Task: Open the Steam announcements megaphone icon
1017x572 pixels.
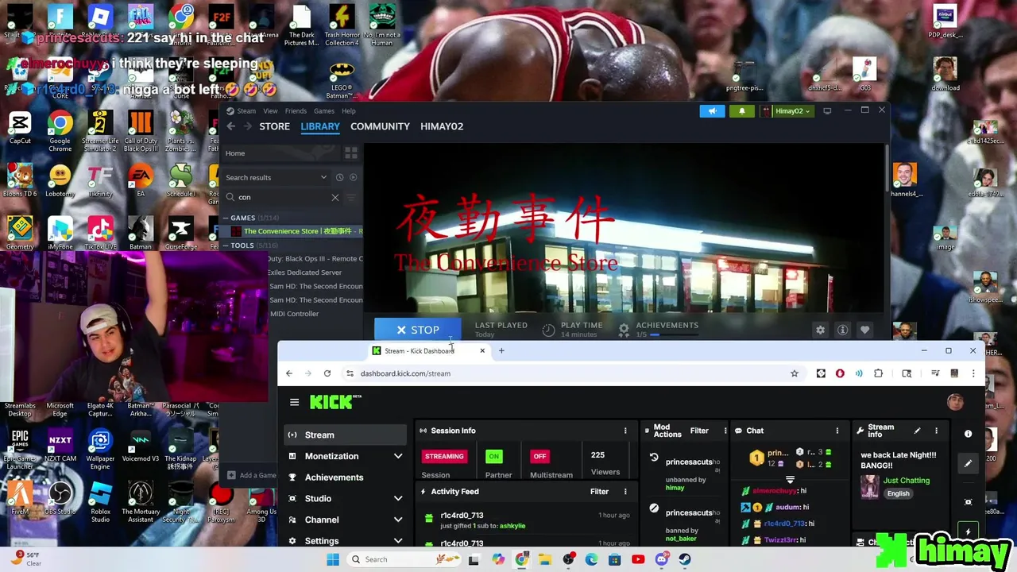Action: [712, 111]
